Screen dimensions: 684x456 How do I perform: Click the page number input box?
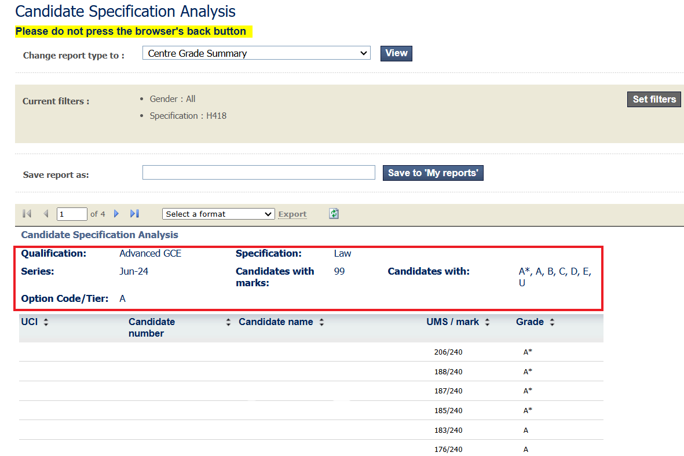72,214
